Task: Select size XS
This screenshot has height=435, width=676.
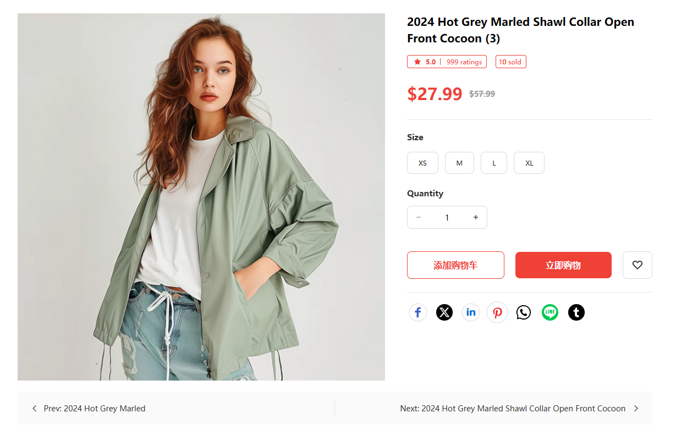Action: 422,163
